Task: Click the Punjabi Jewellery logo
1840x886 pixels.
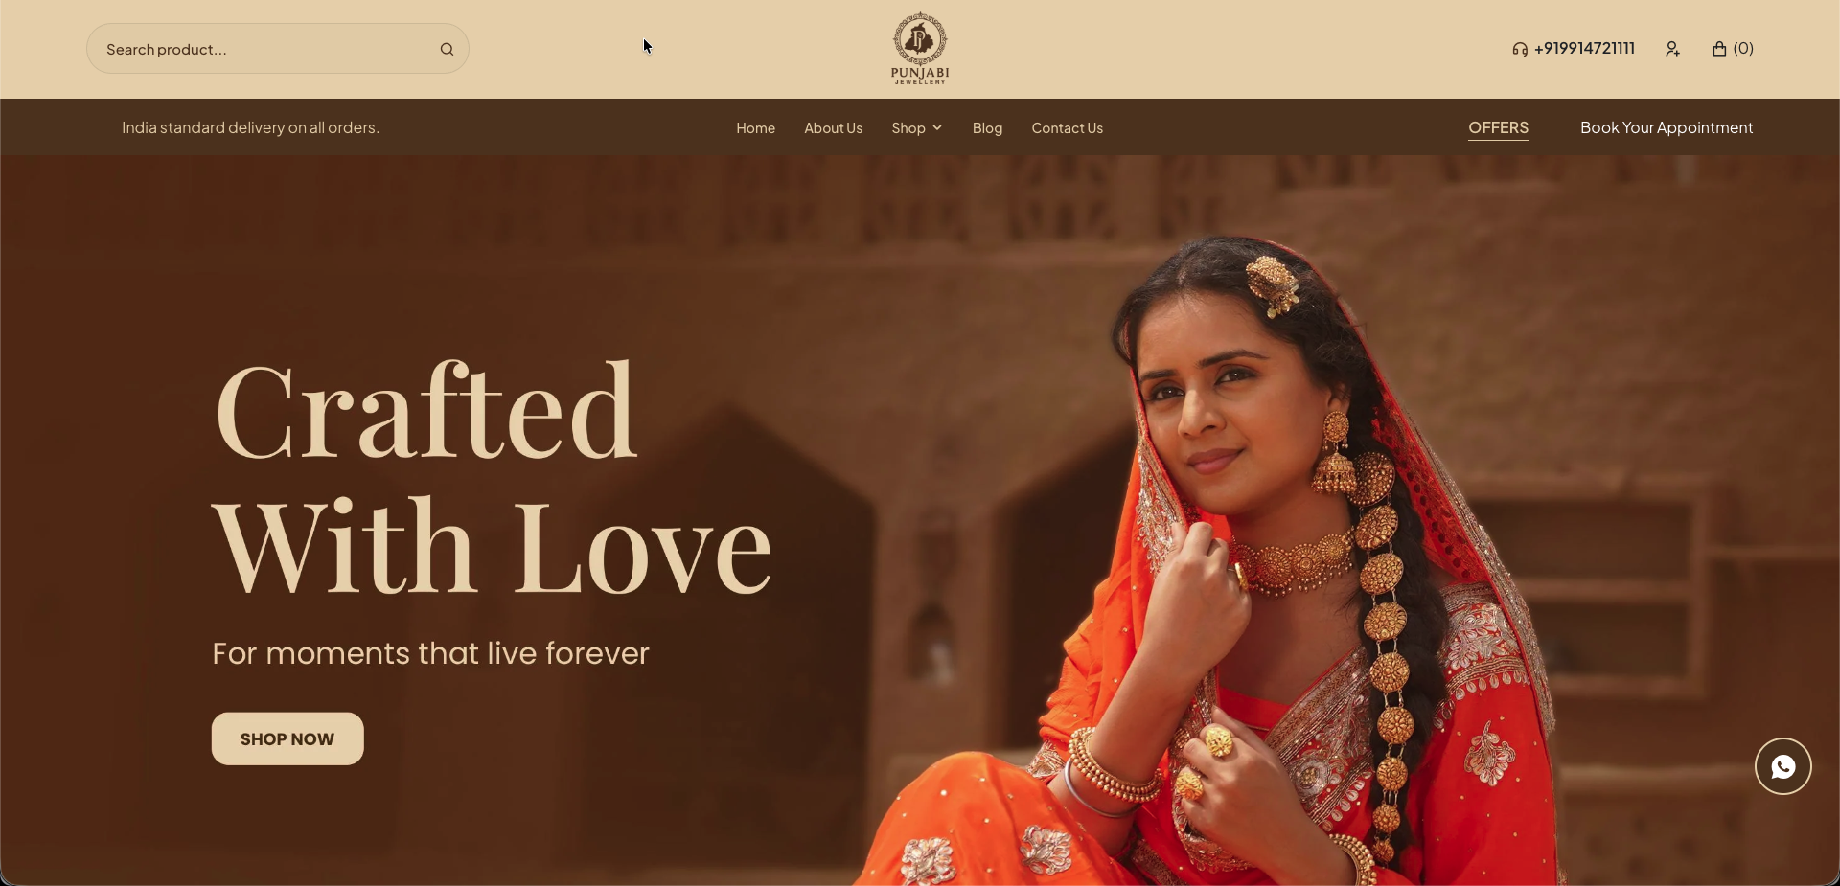Action: click(x=920, y=48)
